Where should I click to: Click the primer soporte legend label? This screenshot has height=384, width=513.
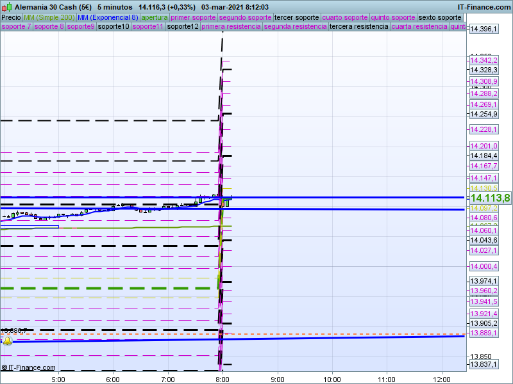click(x=194, y=17)
